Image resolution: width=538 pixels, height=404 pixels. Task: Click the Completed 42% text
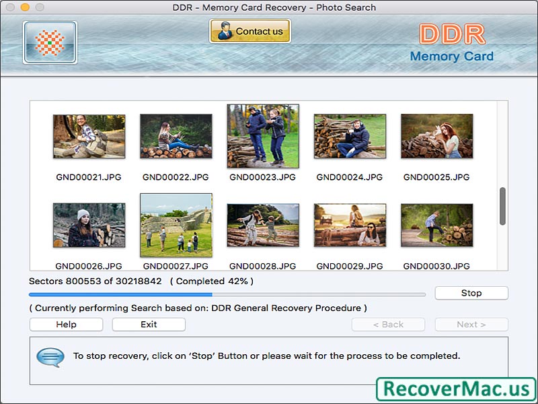pos(212,281)
